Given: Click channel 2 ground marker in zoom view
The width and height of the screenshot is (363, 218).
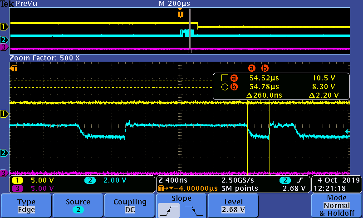Looking at the screenshot, I should point(4,153).
